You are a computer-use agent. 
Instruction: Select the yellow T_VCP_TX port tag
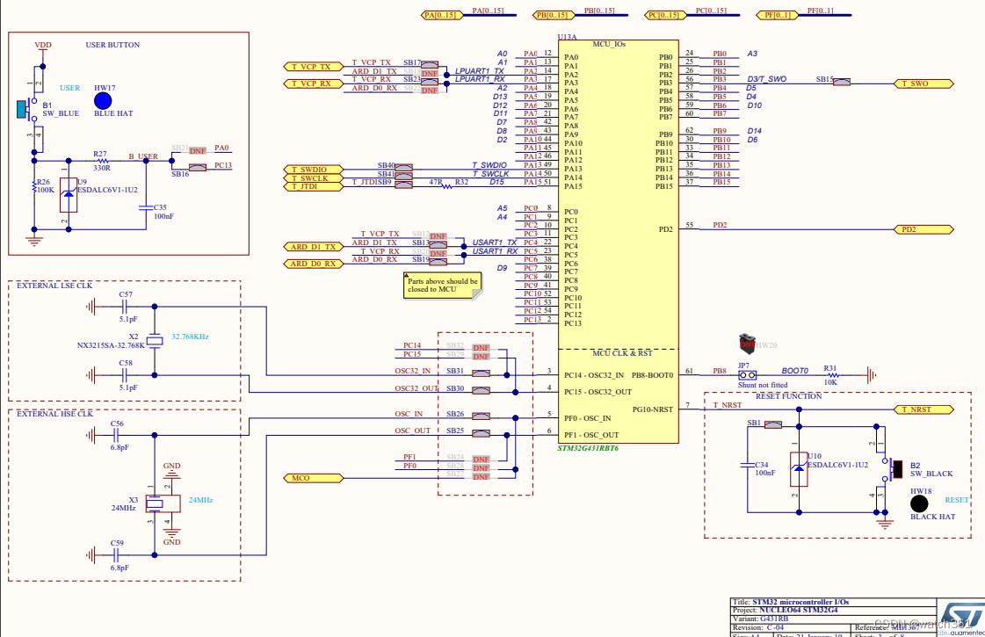coord(314,67)
